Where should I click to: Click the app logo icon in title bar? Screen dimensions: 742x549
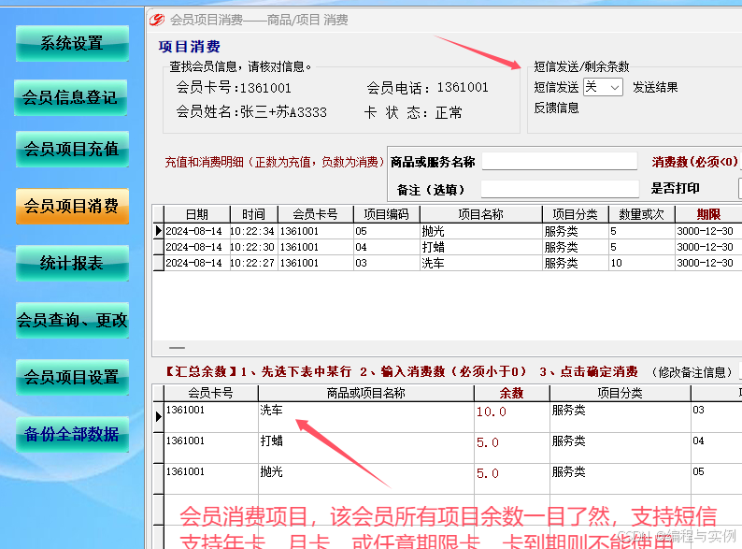157,20
